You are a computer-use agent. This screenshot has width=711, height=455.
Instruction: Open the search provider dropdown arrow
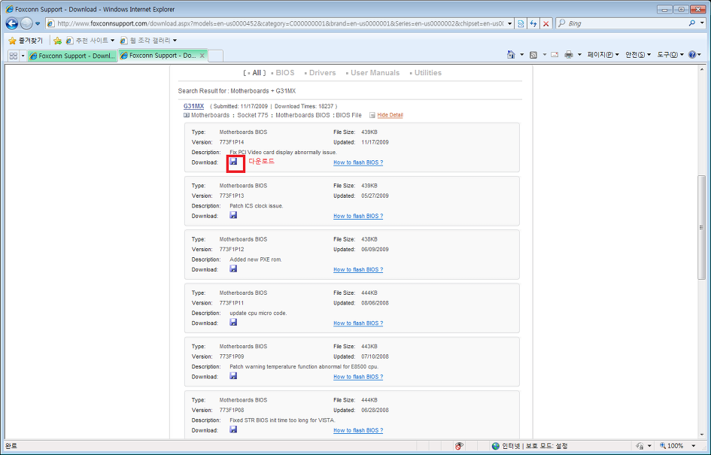pos(701,23)
